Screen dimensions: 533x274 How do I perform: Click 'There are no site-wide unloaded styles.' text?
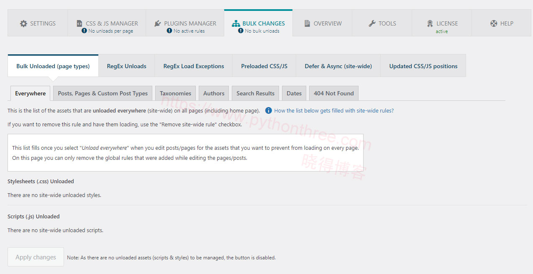54,195
